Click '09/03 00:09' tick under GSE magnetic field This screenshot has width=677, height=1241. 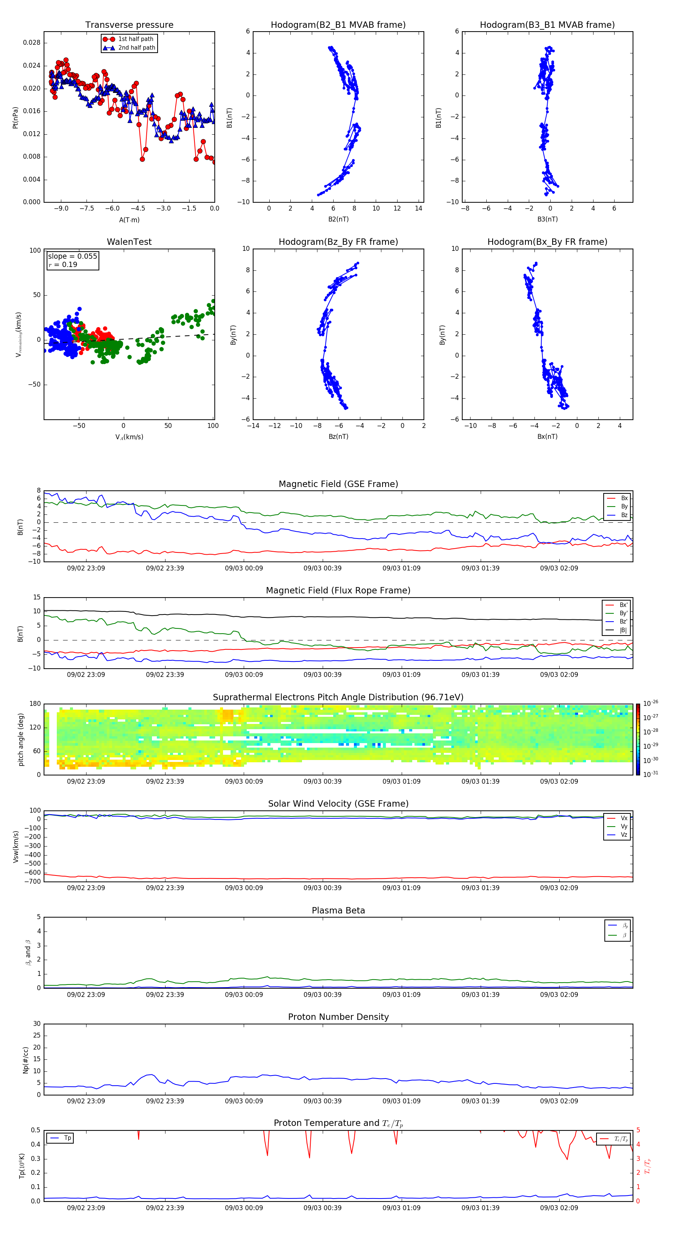click(x=244, y=569)
